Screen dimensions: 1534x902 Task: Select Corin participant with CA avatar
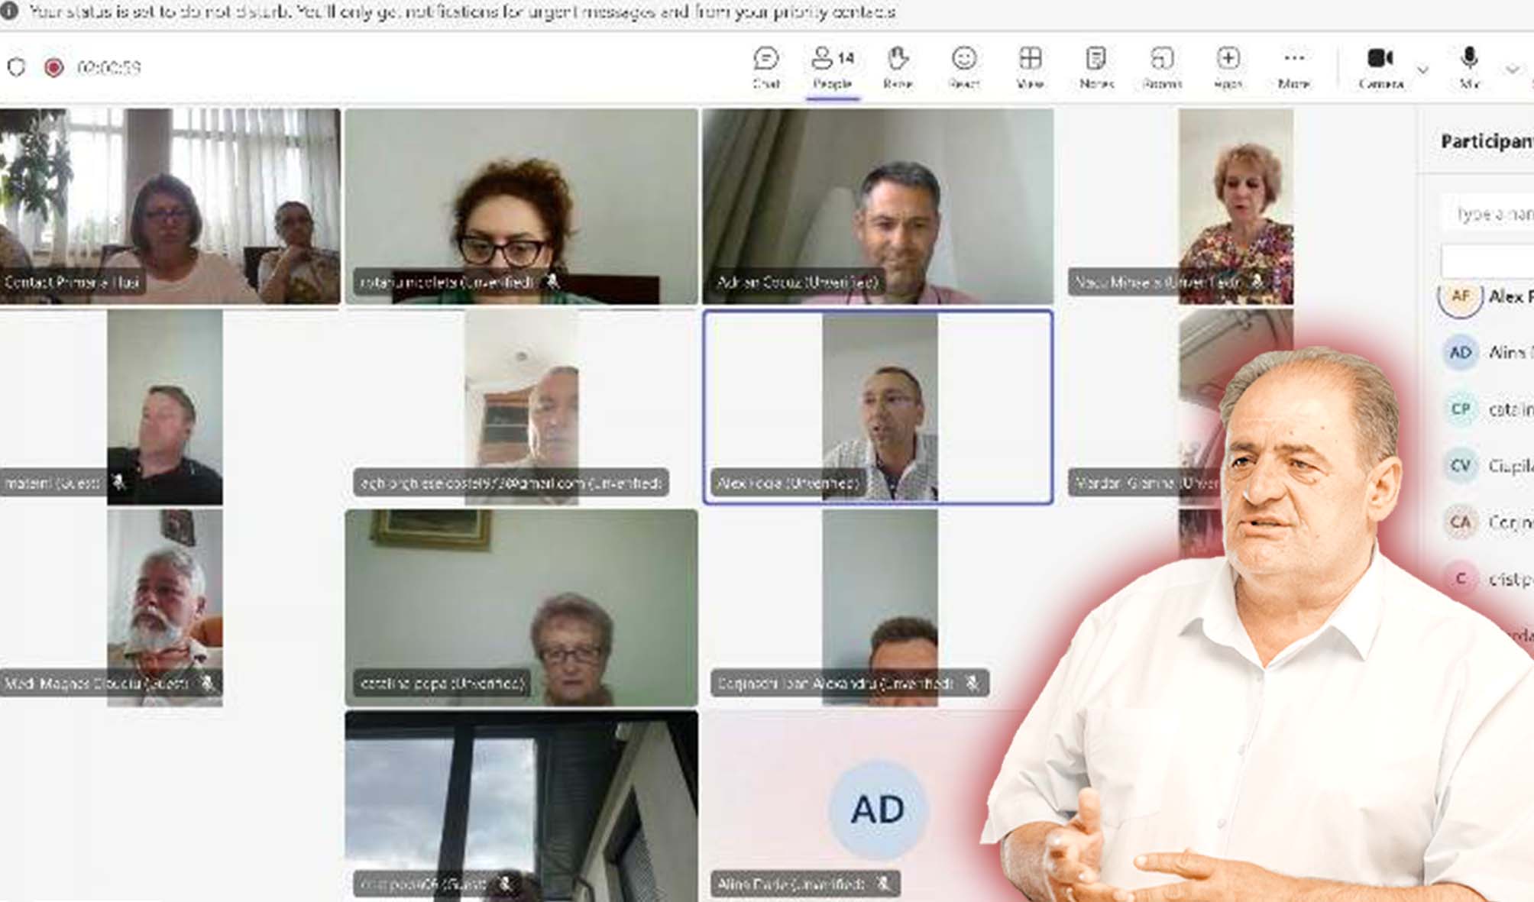pos(1487,522)
